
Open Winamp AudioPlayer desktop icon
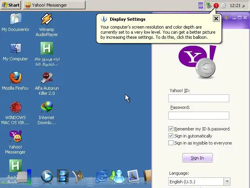pyautogui.click(x=47, y=25)
